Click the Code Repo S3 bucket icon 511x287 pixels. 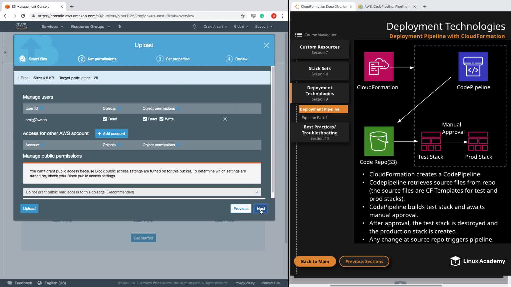click(379, 141)
